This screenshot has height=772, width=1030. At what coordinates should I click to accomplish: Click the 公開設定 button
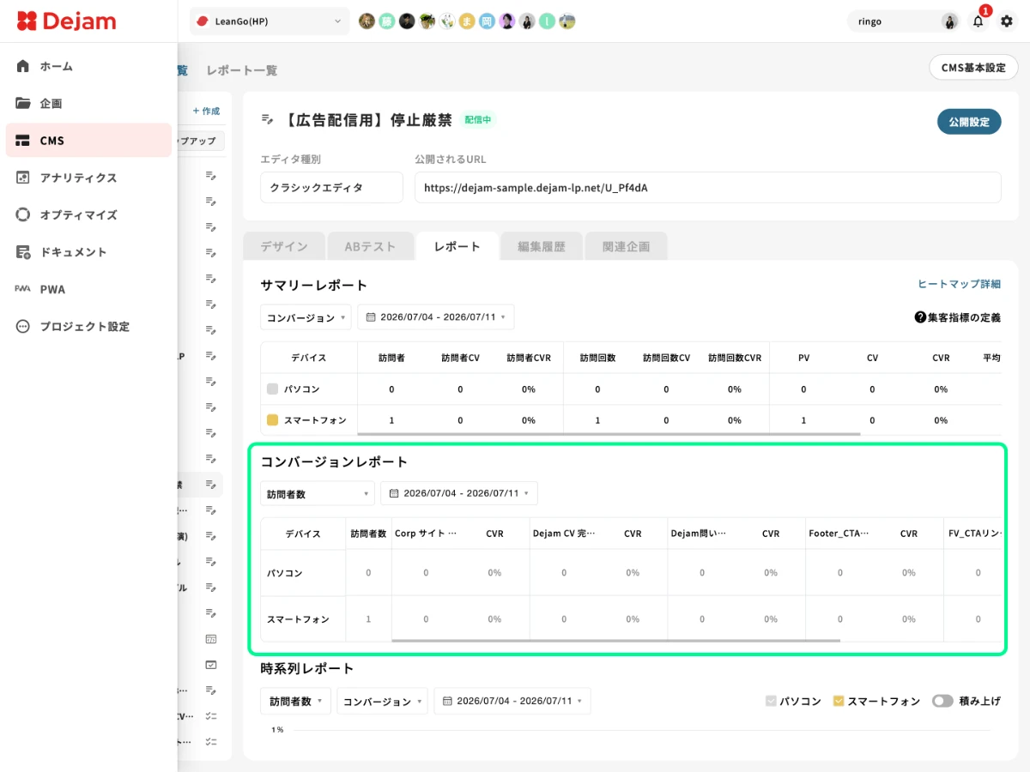(969, 122)
